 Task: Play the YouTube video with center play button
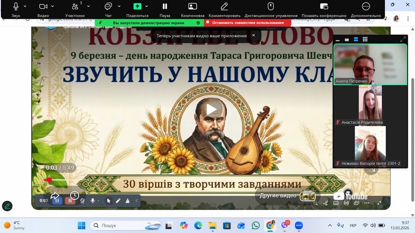click(212, 109)
